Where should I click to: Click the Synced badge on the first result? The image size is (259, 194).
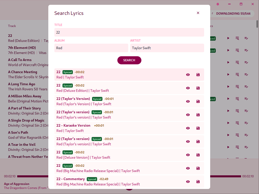point(67,72)
